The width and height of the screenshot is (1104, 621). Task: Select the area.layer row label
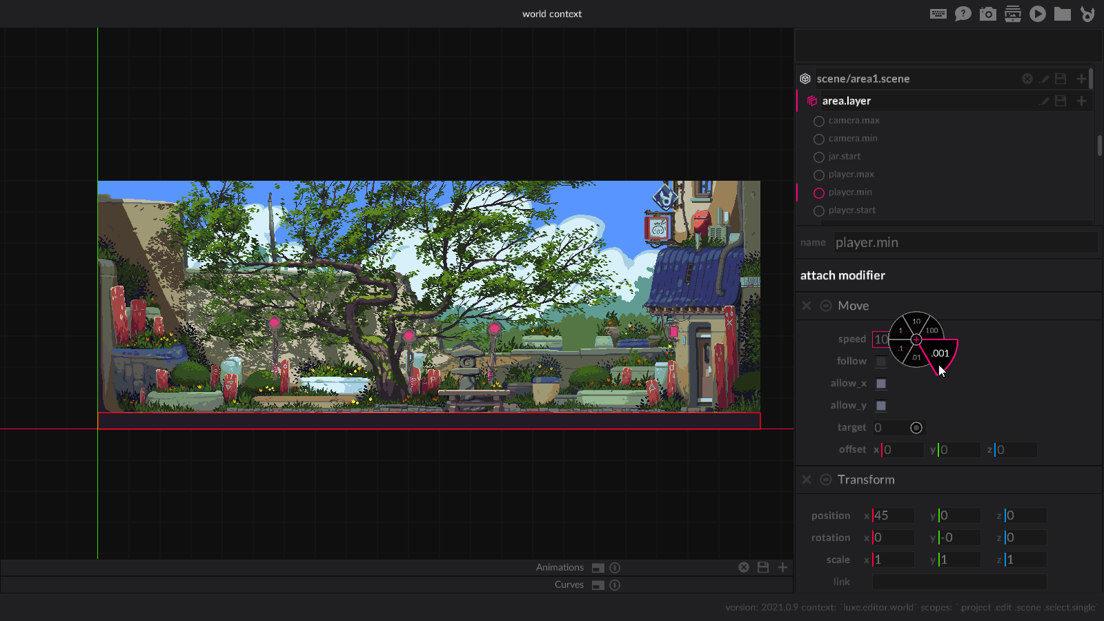847,101
